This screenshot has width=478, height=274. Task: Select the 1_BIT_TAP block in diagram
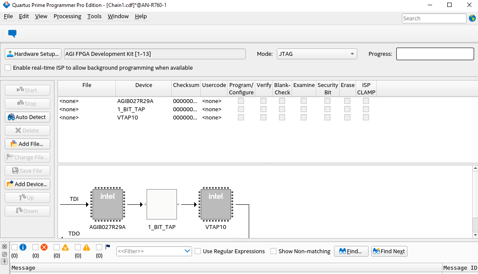coord(162,204)
